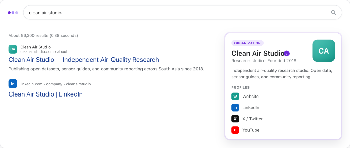Image resolution: width=350 pixels, height=148 pixels.
Task: Click the first result's description snippet
Action: click(x=106, y=69)
